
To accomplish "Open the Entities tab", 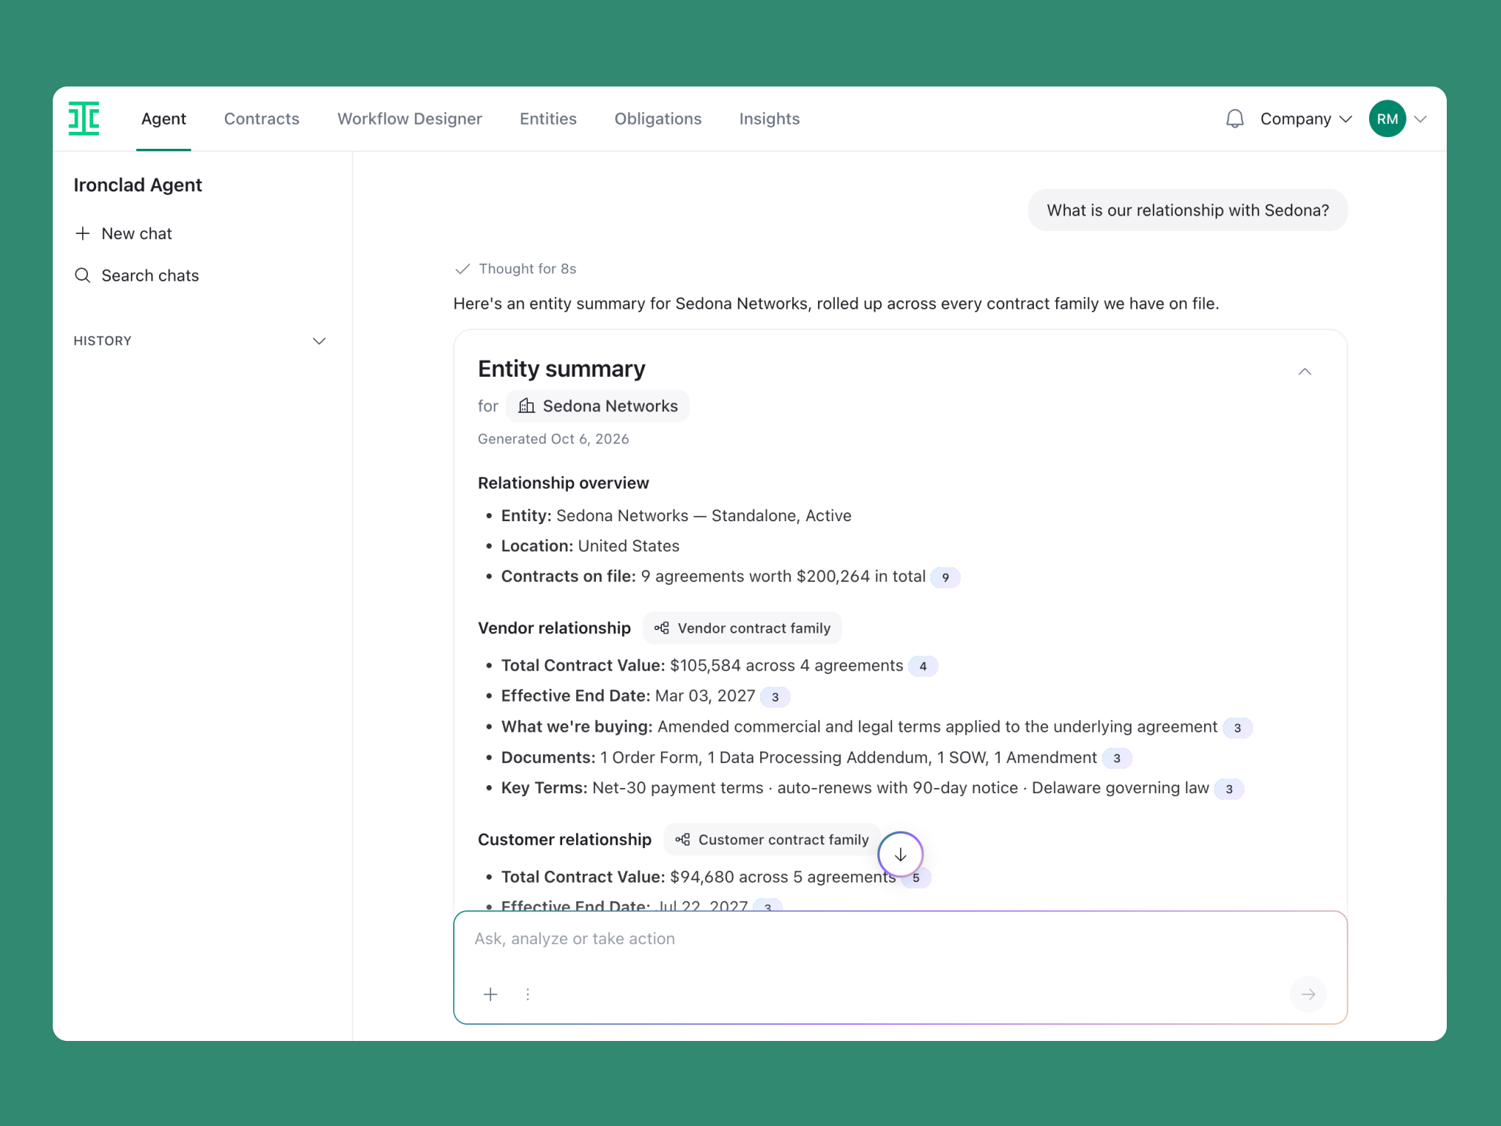I will (548, 119).
